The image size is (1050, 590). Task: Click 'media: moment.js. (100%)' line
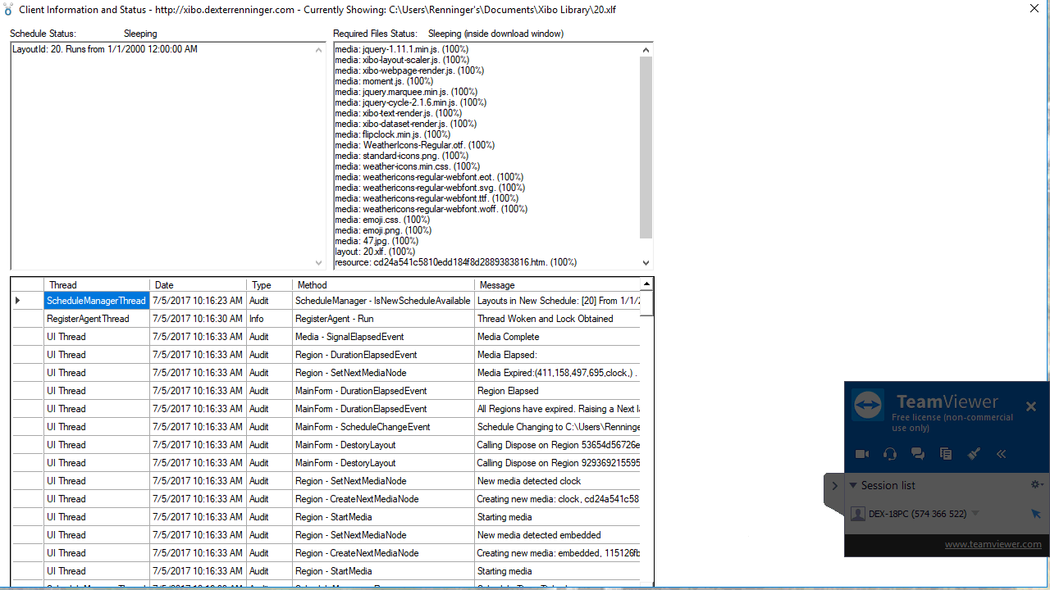coord(384,81)
